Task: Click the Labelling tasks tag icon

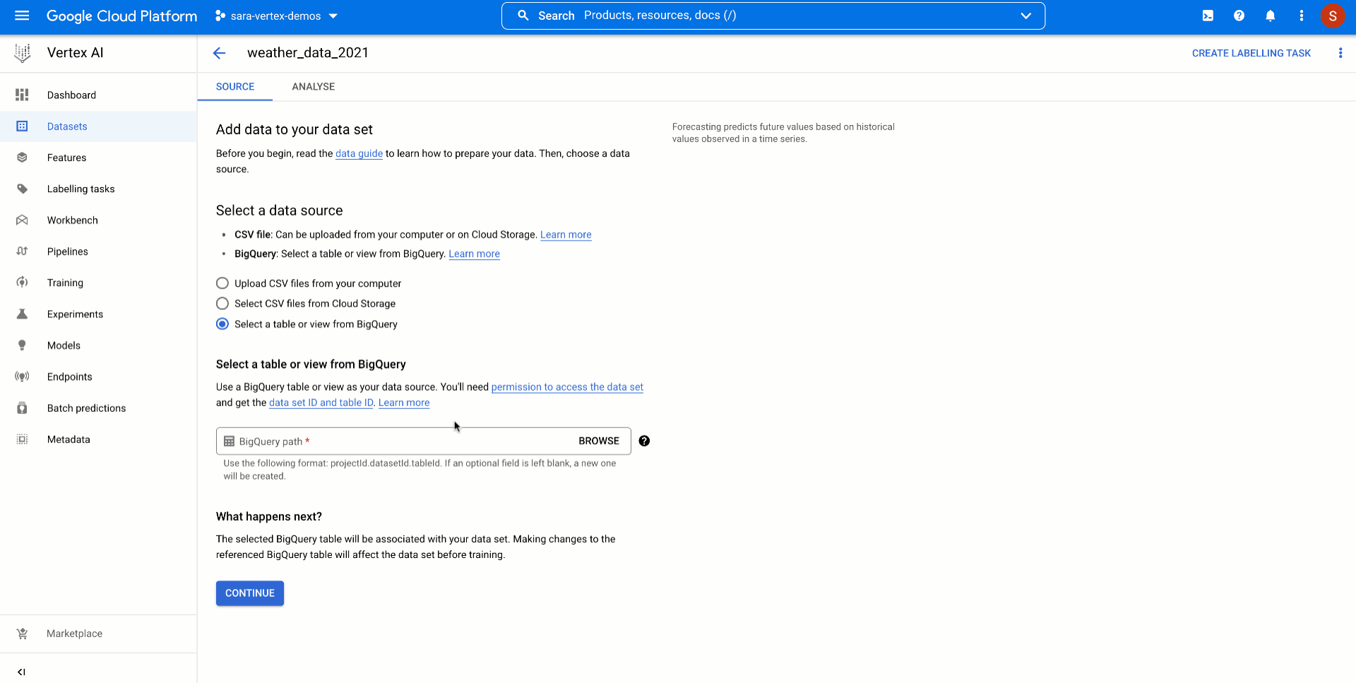Action: pyautogui.click(x=22, y=189)
